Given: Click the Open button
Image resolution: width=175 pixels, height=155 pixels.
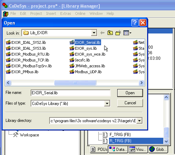Looking at the screenshot, I should tap(130, 93).
